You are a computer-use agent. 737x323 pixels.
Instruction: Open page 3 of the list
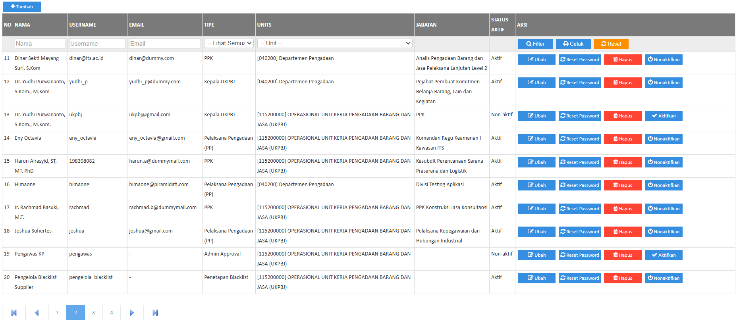(93, 313)
